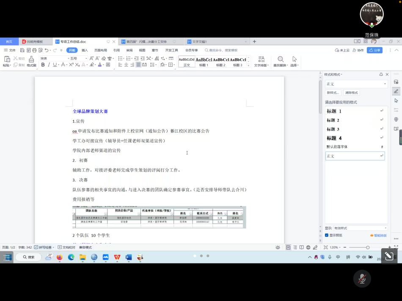Toggle the 显示预览 checkbox
This screenshot has width=402, height=301.
[x=327, y=235]
